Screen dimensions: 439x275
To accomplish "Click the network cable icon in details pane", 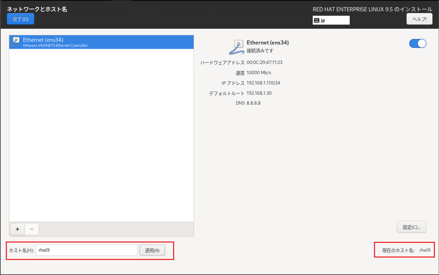I will 236,47.
